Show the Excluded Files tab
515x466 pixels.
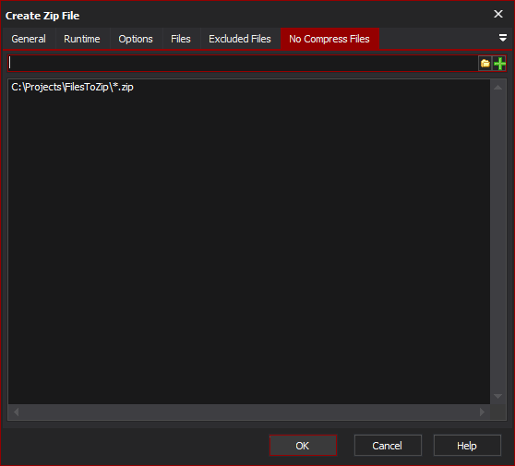click(240, 39)
